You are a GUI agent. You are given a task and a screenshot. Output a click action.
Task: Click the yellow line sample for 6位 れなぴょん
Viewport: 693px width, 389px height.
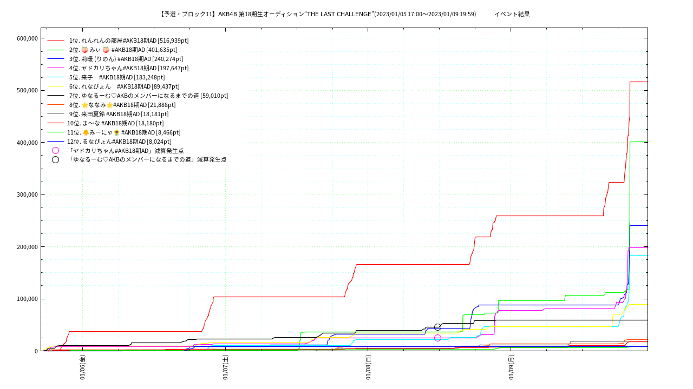click(x=55, y=86)
